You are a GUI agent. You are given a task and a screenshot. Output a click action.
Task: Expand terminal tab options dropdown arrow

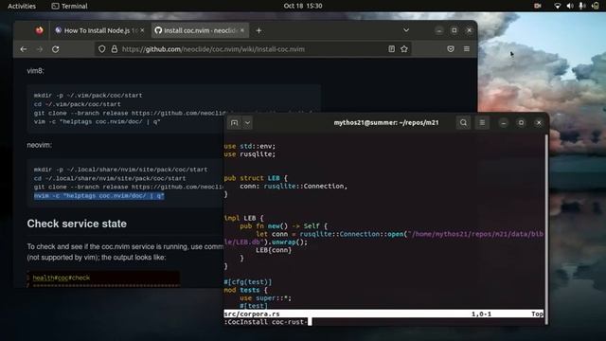[x=247, y=122]
